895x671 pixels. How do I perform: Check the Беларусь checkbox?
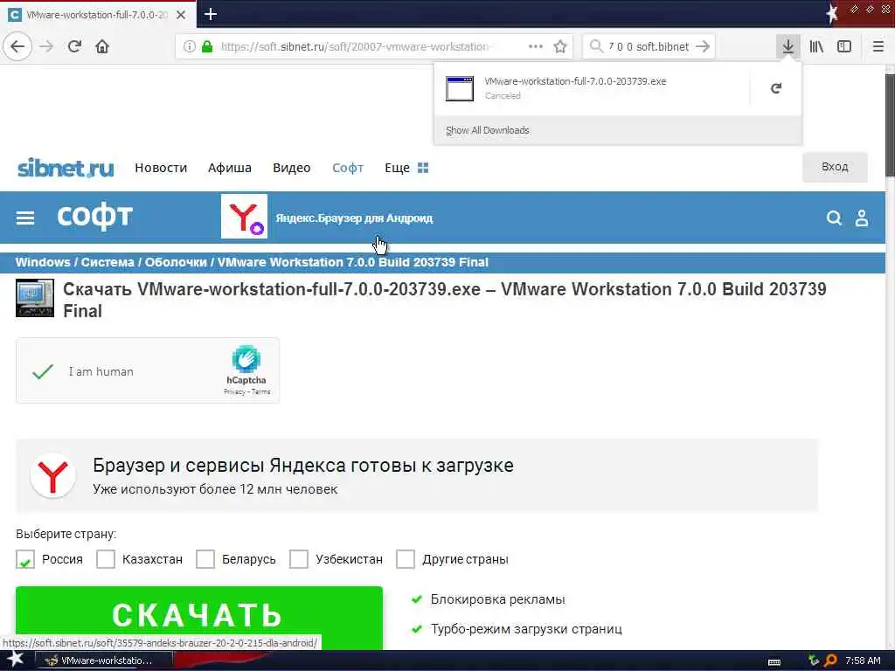(x=205, y=559)
